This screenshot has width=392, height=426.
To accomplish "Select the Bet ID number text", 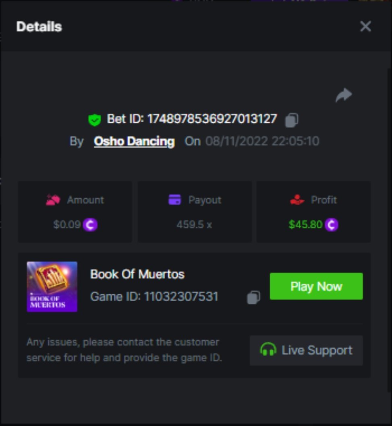I will 212,119.
